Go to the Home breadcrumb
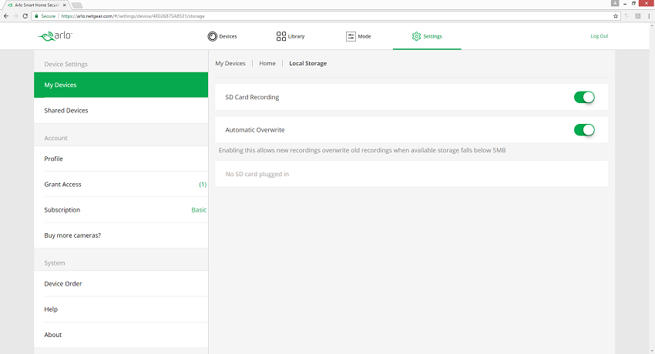 [267, 63]
